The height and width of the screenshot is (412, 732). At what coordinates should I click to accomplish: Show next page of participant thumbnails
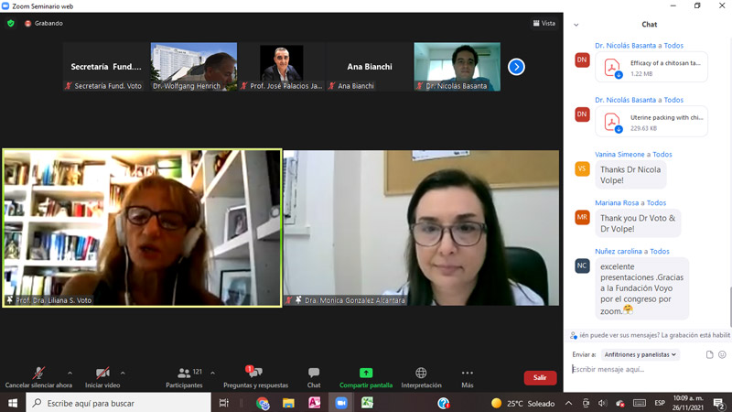pyautogui.click(x=516, y=67)
